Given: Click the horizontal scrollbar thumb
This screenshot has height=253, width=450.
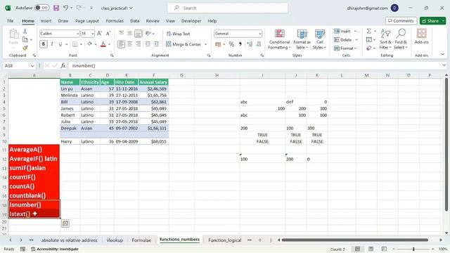Looking at the screenshot, I should (354, 240).
